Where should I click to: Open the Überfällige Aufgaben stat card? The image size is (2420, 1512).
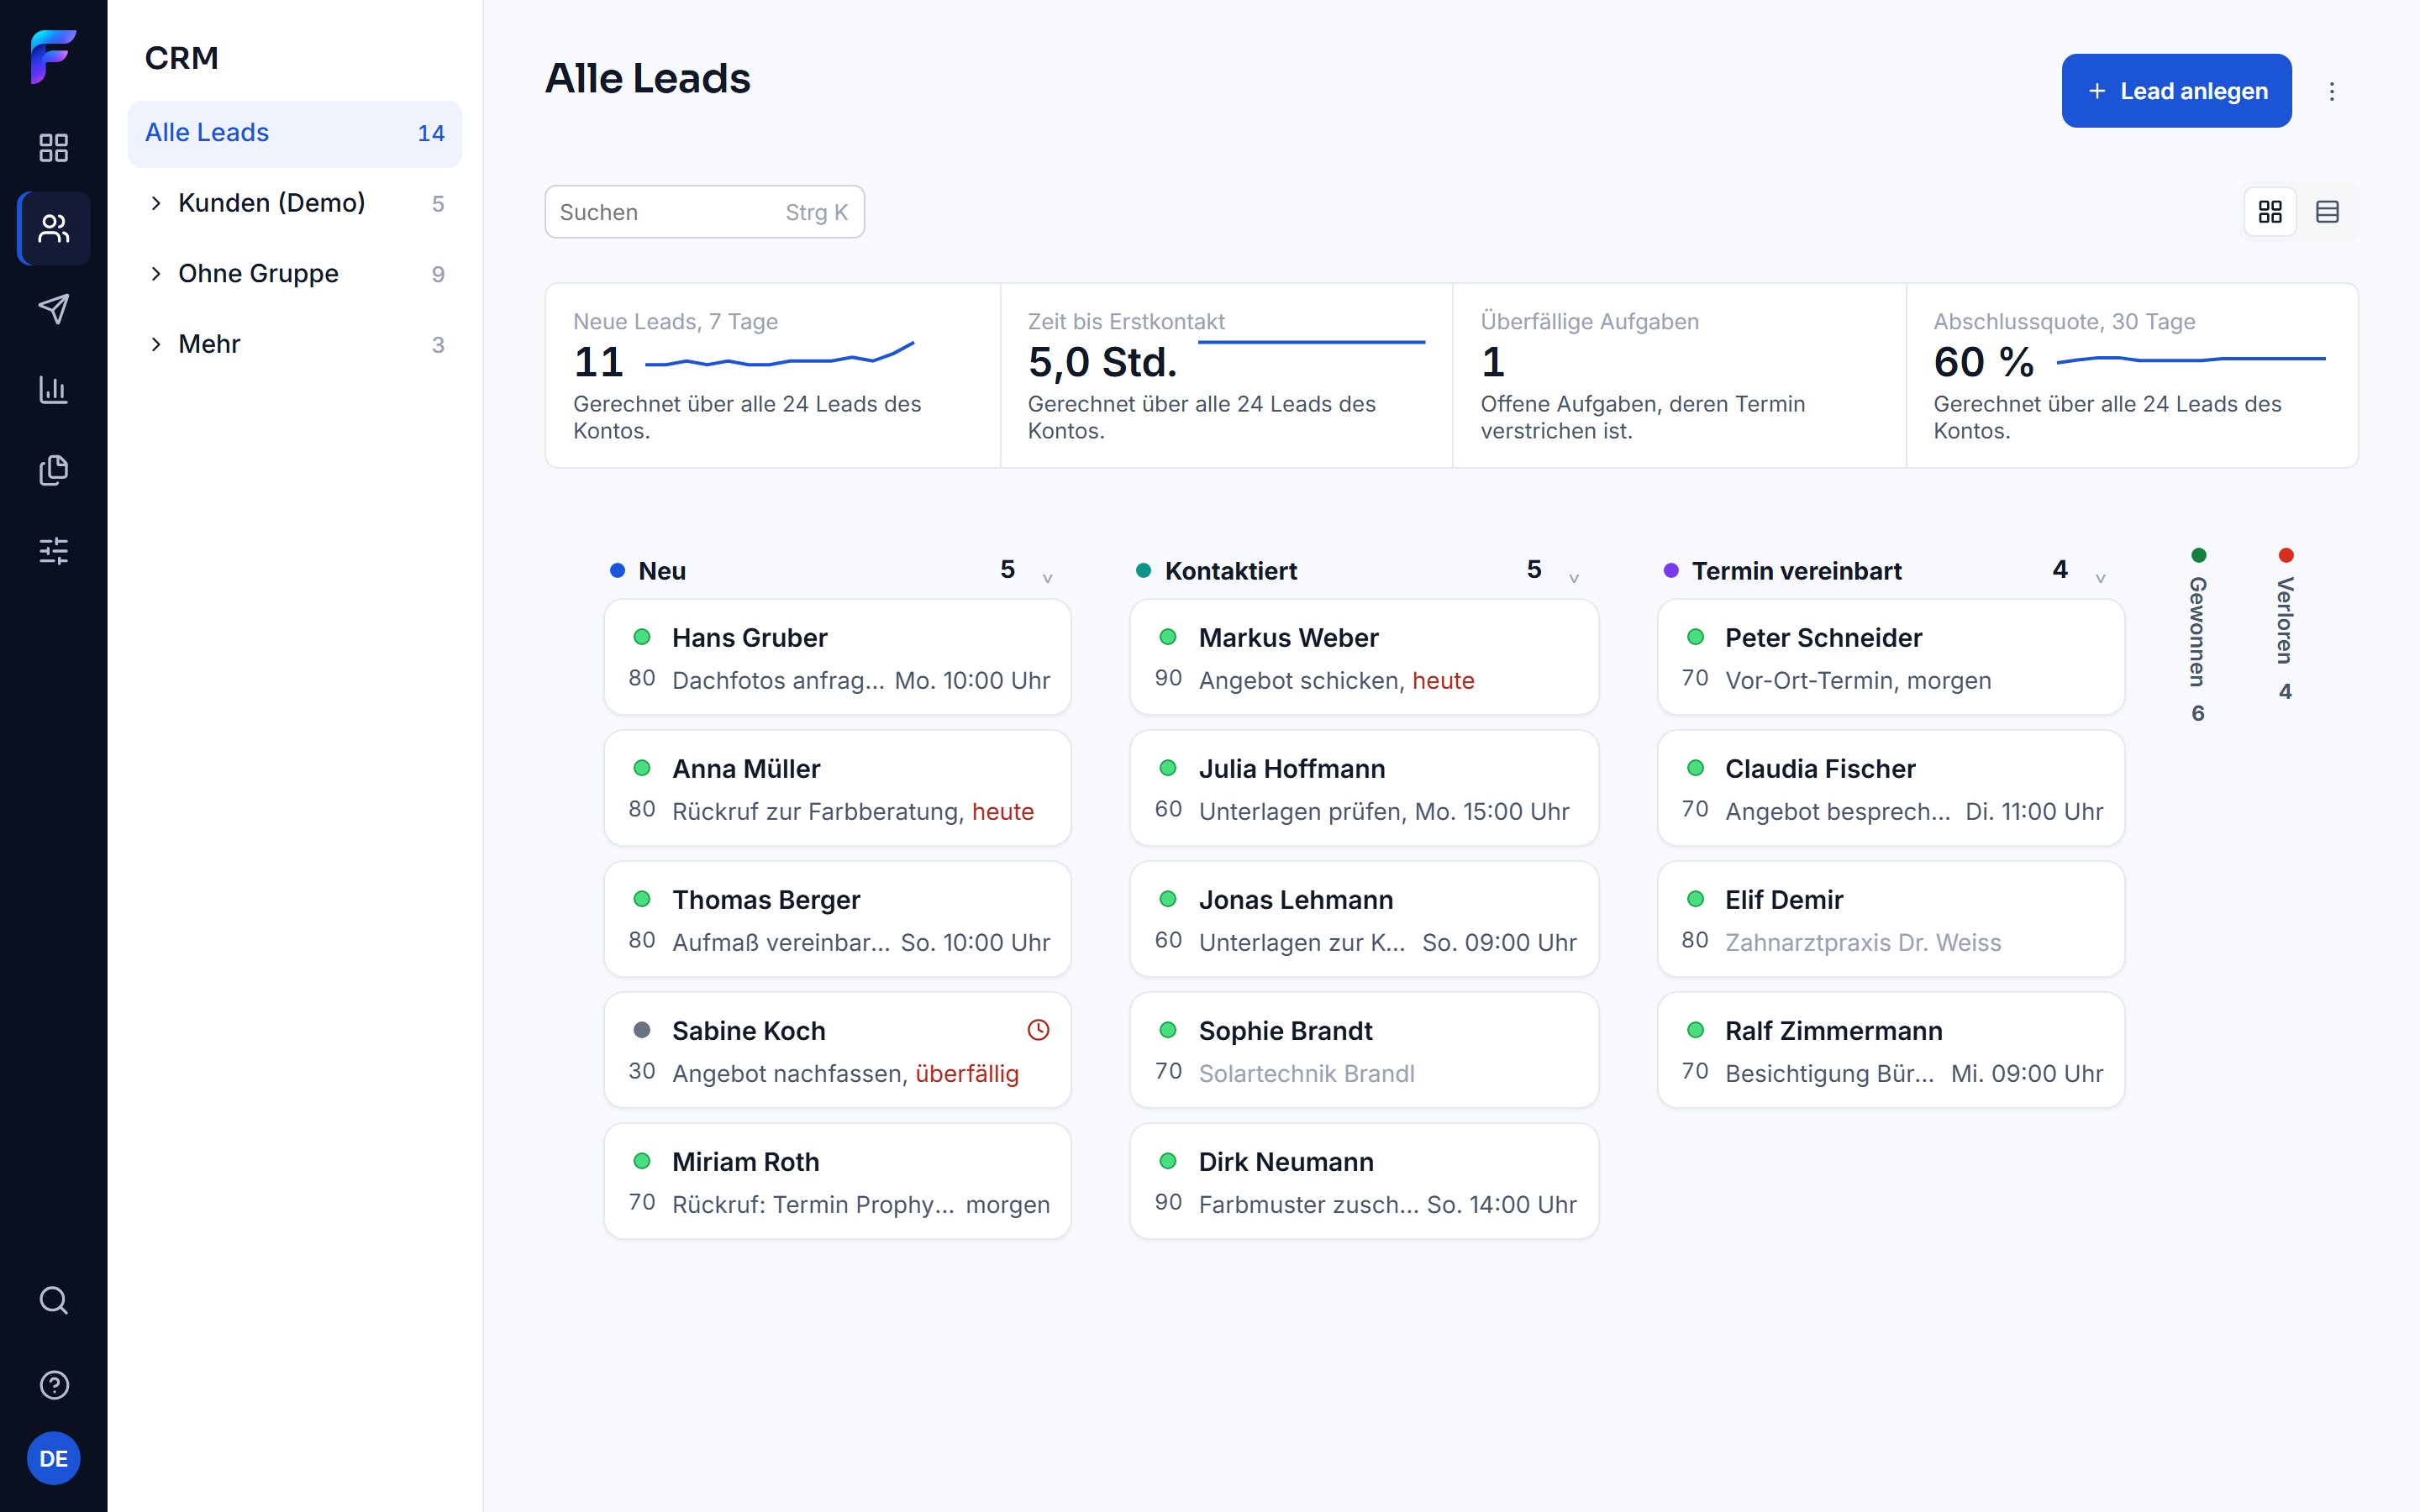(1679, 375)
